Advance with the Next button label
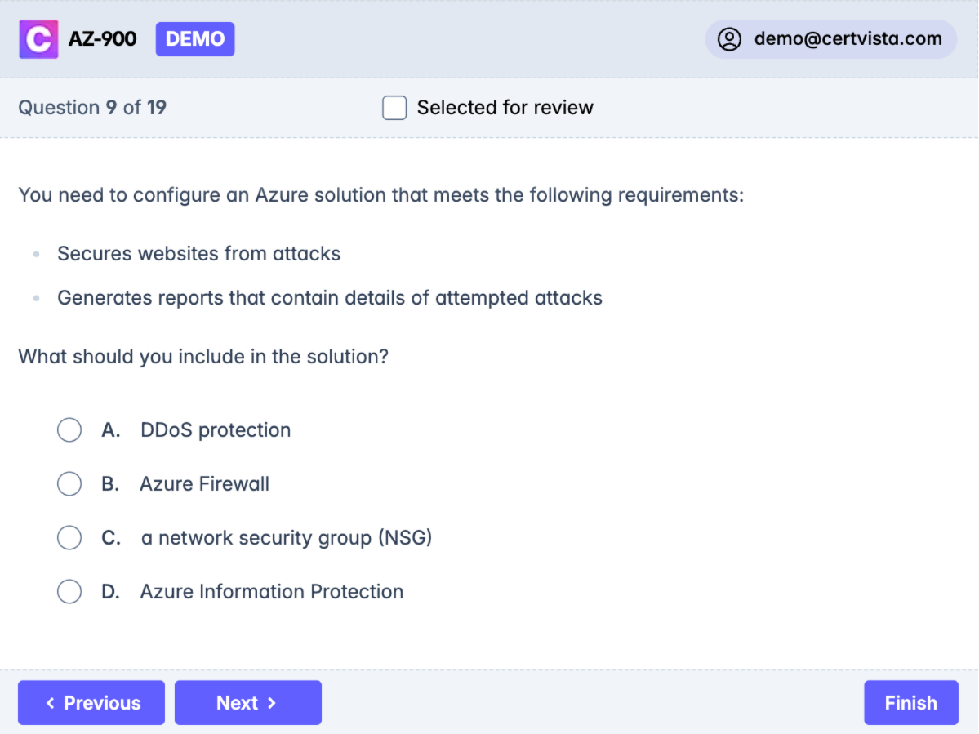Screen dimensions: 979x734 tap(237, 703)
